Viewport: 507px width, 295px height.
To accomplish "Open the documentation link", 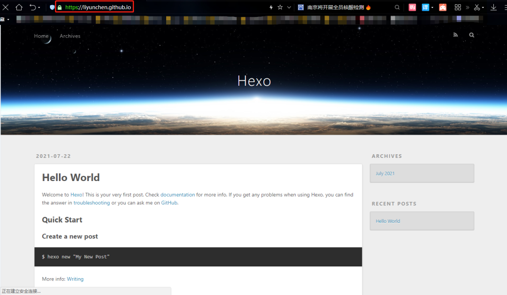I will pyautogui.click(x=177, y=195).
